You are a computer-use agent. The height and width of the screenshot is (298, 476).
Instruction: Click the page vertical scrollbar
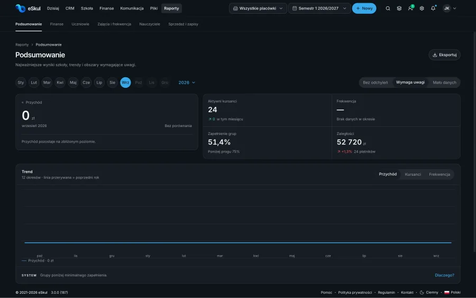474,142
